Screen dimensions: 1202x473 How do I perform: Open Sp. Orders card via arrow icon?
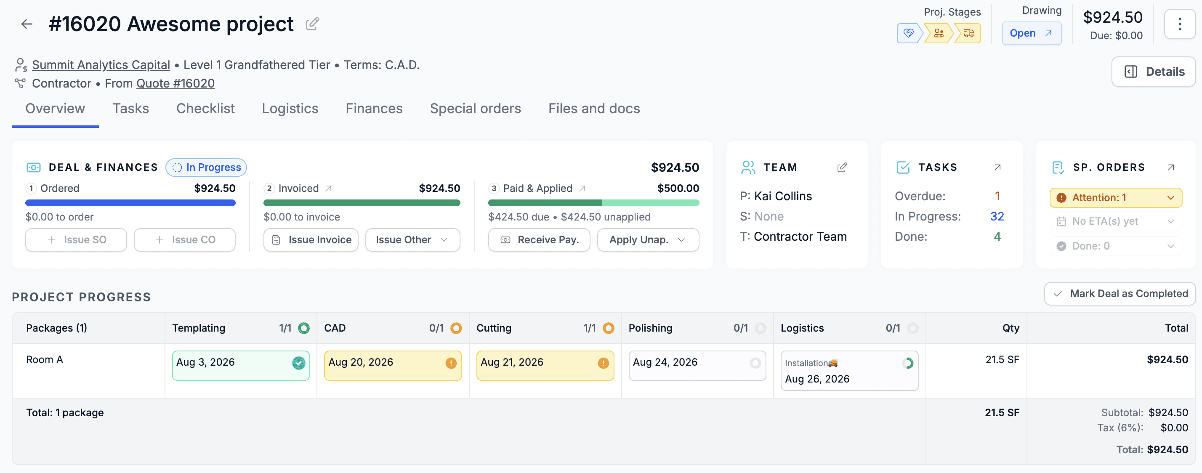pyautogui.click(x=1171, y=167)
